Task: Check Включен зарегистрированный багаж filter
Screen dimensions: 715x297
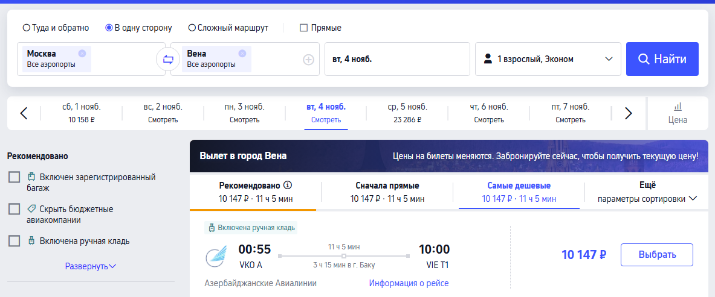Action: pyautogui.click(x=15, y=177)
